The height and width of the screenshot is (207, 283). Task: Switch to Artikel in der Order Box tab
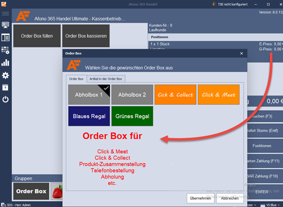(x=106, y=79)
